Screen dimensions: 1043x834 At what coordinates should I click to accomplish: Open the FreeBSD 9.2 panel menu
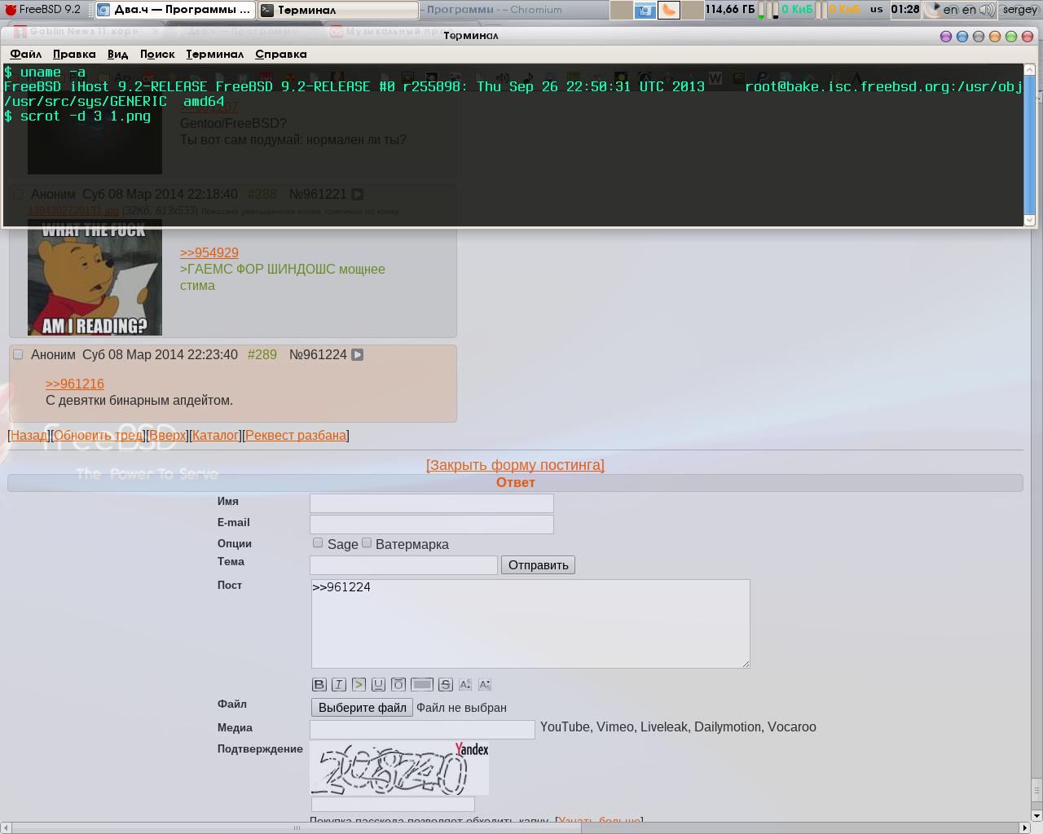(x=44, y=10)
